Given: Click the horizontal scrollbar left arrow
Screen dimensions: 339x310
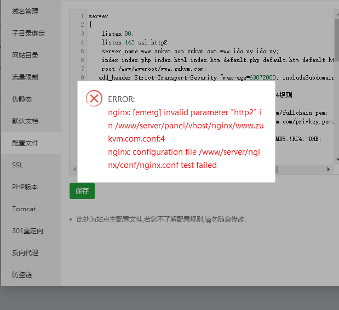Looking at the screenshot, I should (x=74, y=169).
